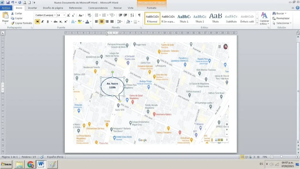Click the numbered list icon
This screenshot has height=169, width=300.
coord(104,15)
